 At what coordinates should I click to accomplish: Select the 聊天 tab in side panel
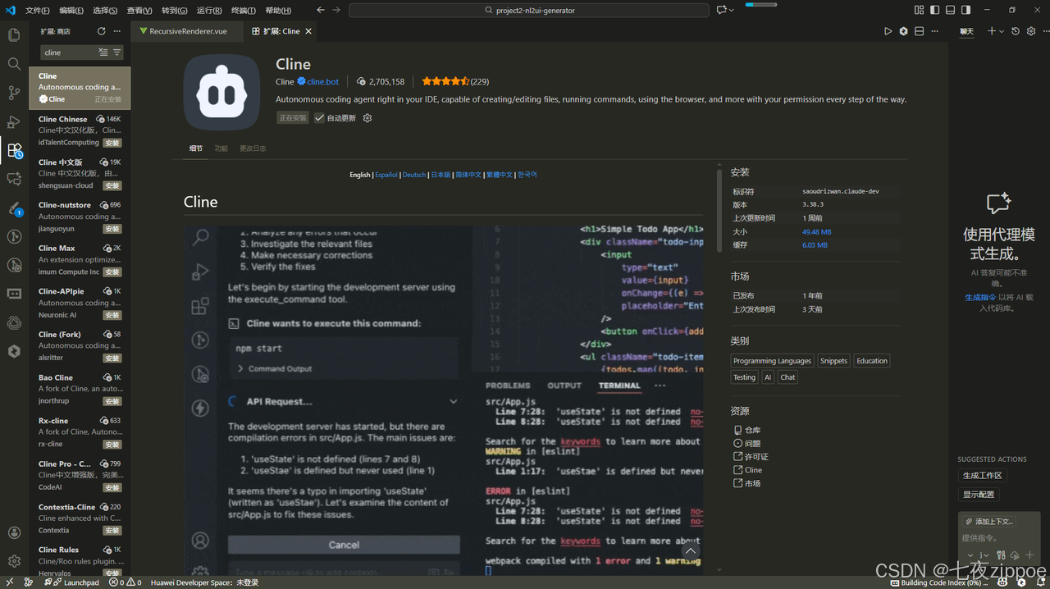coord(966,31)
